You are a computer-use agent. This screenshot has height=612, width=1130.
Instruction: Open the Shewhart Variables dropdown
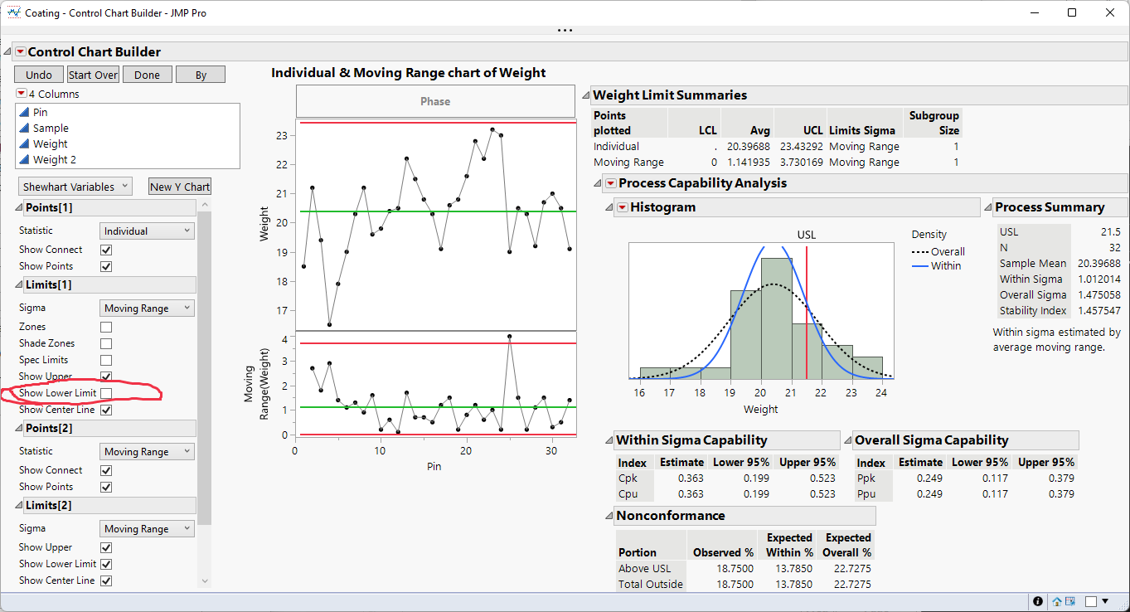(x=75, y=187)
